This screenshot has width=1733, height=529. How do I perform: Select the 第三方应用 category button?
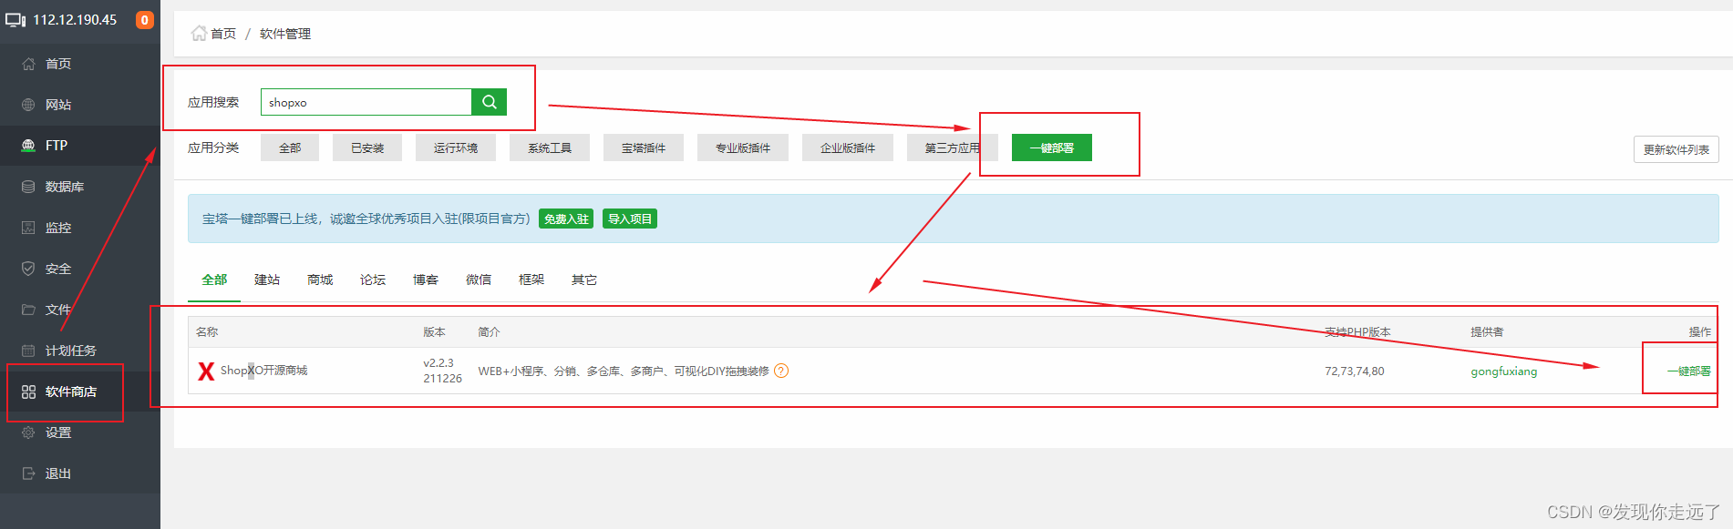tap(953, 148)
